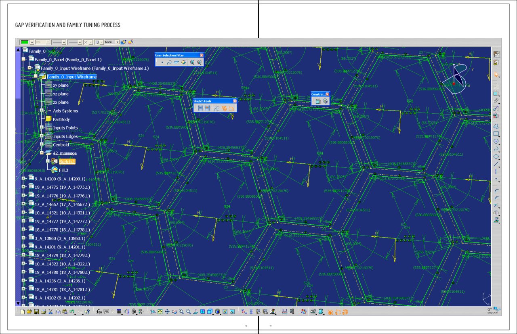Select the xy plane tree entry
The image size is (517, 334).
(x=61, y=86)
